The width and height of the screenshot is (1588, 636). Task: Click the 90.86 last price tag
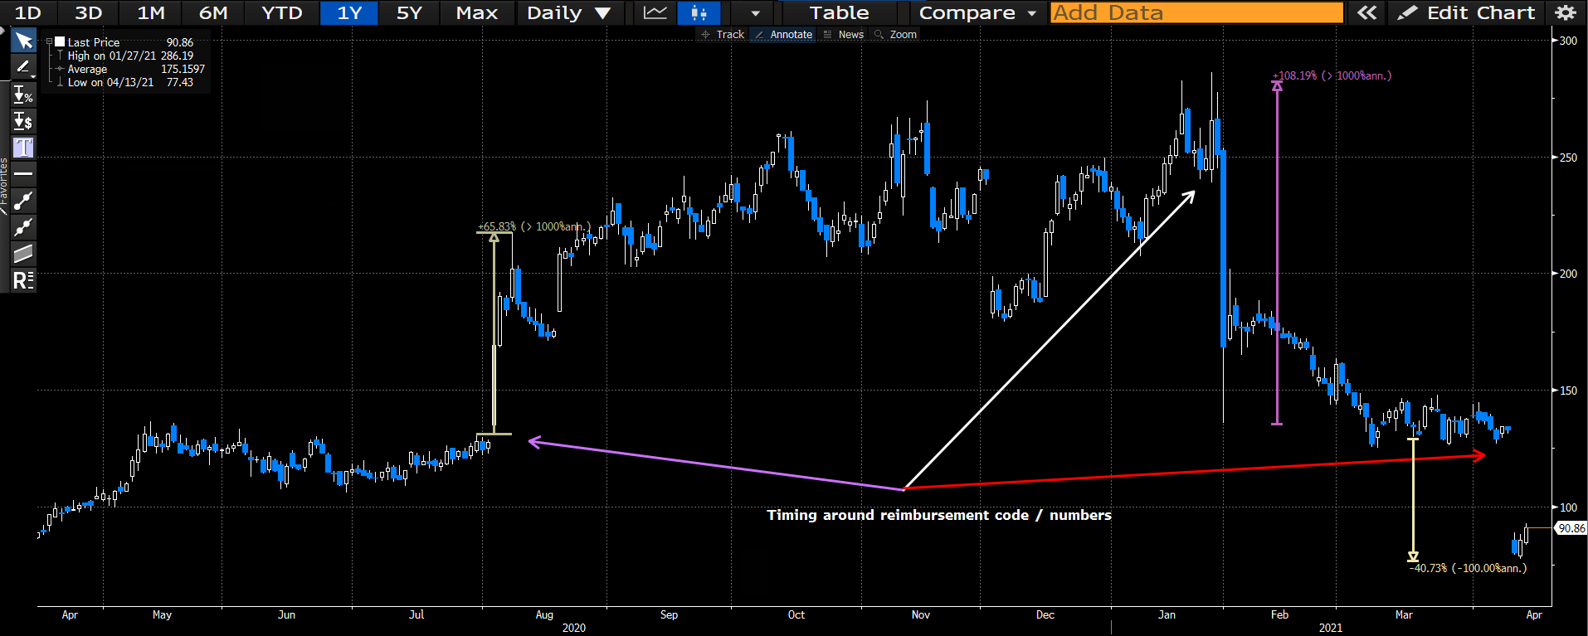[1571, 528]
